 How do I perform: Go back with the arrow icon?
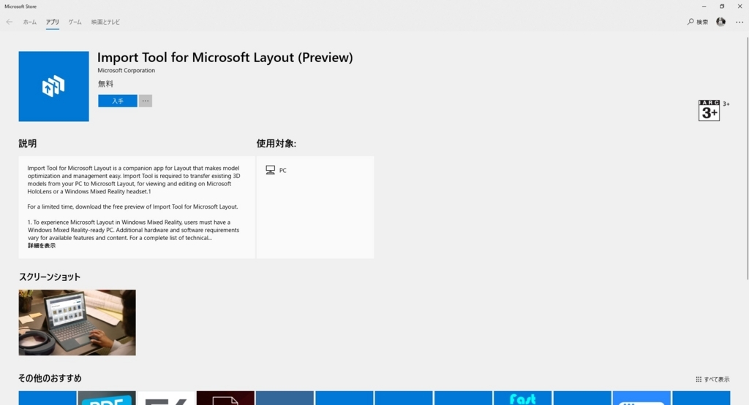point(9,22)
